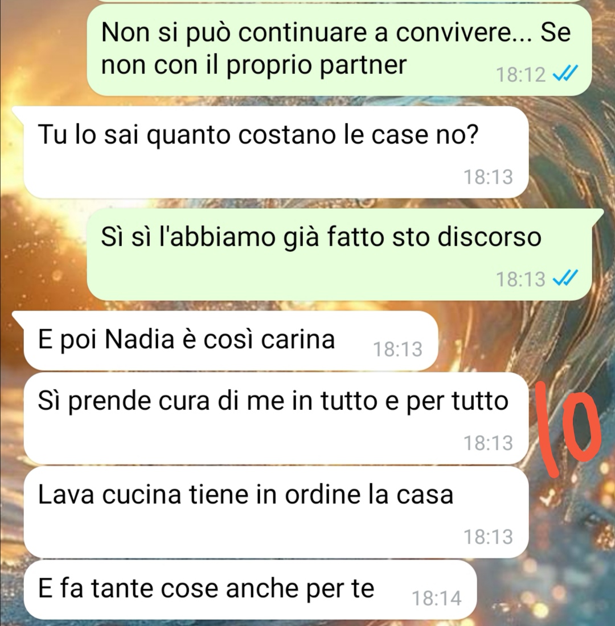Tap the message 'Lava cucina tiene in ordine la casa'

click(276, 512)
